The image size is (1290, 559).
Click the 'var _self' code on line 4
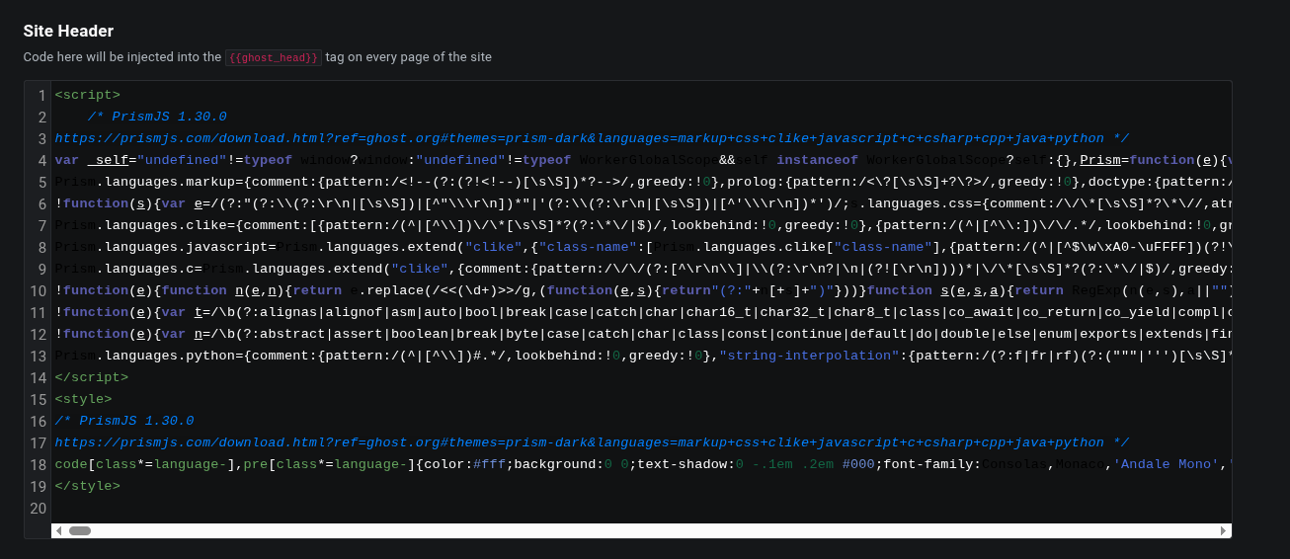[x=92, y=160]
